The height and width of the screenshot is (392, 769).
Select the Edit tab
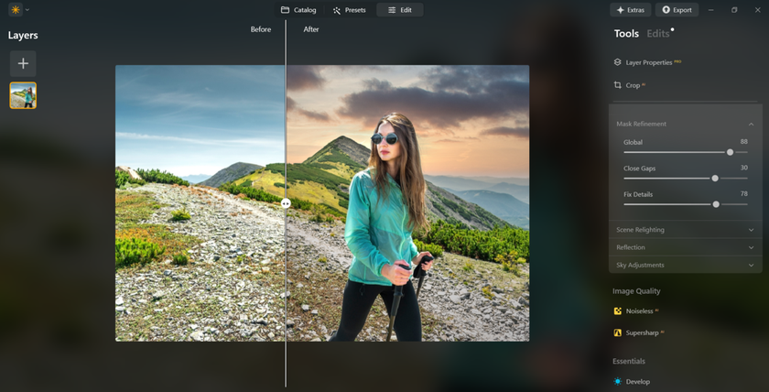400,10
